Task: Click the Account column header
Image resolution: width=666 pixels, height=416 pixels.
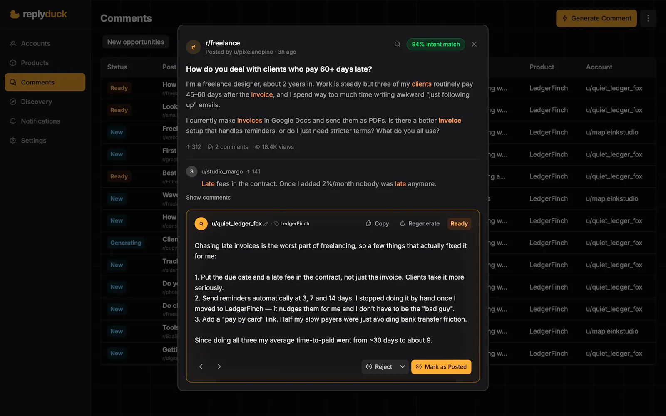Action: 599,67
